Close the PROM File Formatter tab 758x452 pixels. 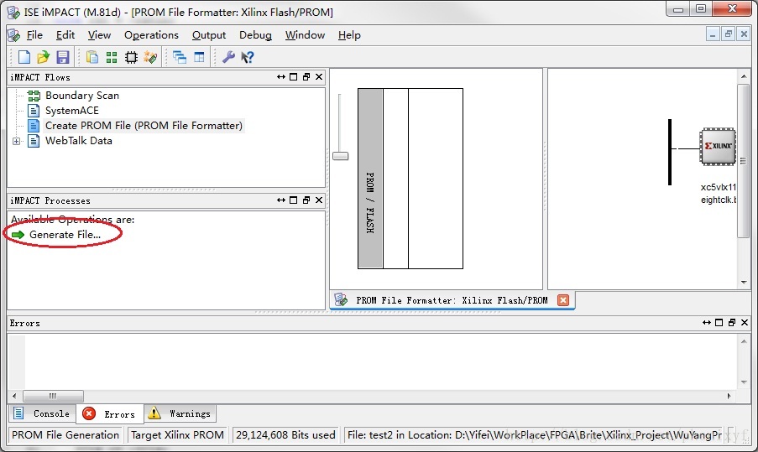coord(562,300)
